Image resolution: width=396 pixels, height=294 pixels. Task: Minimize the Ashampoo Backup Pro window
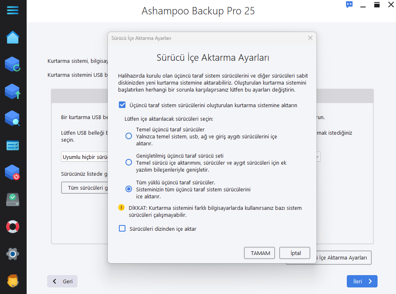coord(363,6)
